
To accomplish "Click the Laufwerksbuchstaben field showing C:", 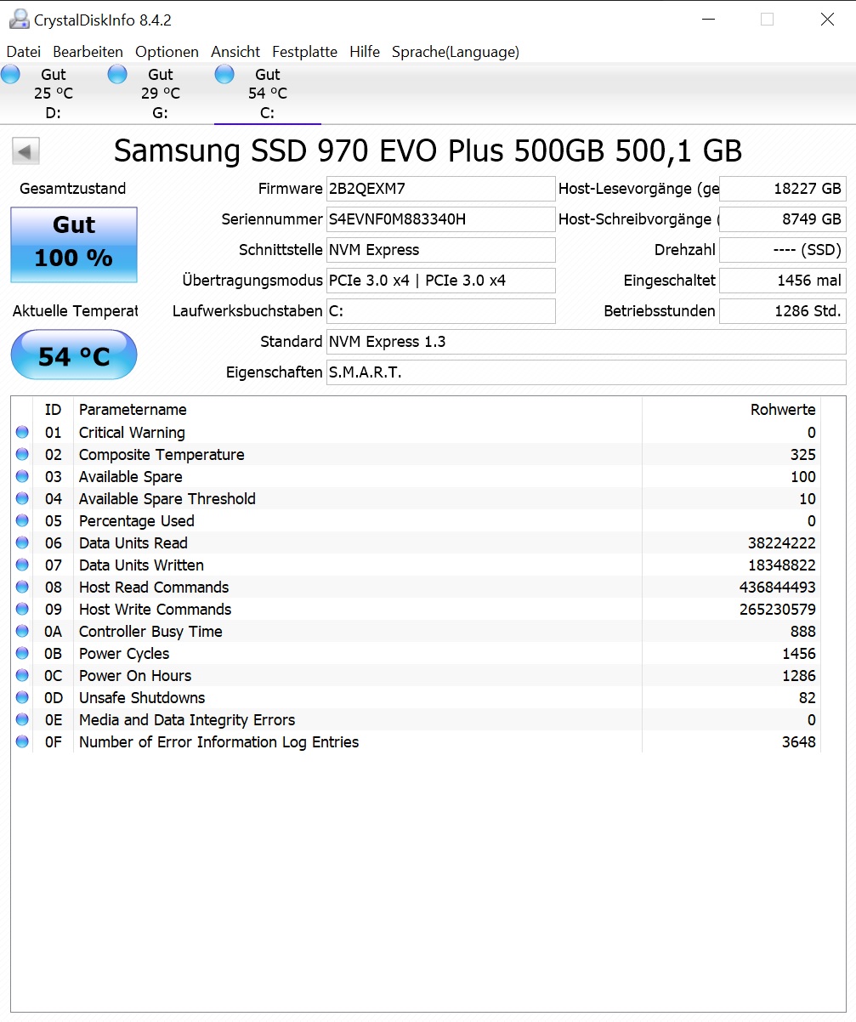I will (441, 311).
